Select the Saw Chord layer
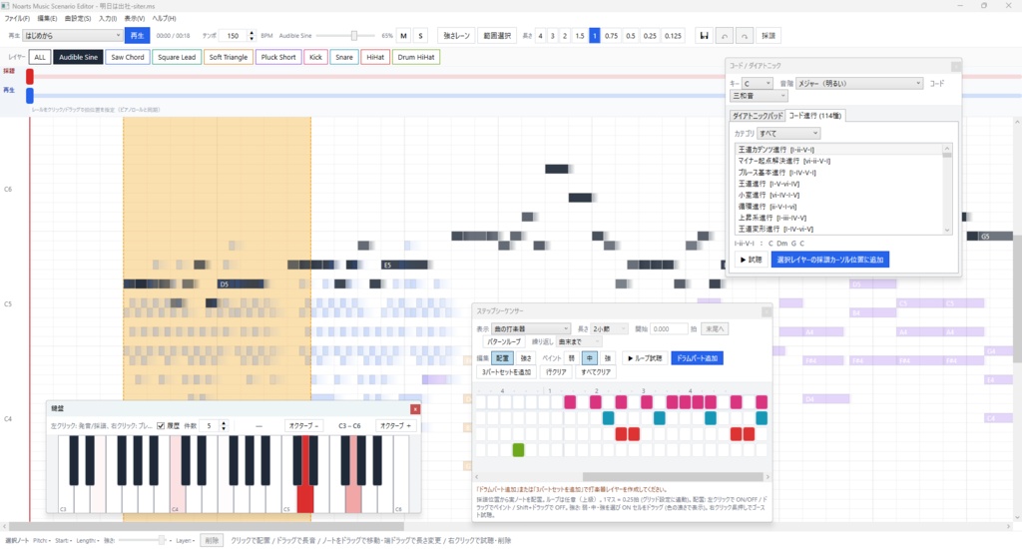The image size is (1022, 549). [127, 57]
